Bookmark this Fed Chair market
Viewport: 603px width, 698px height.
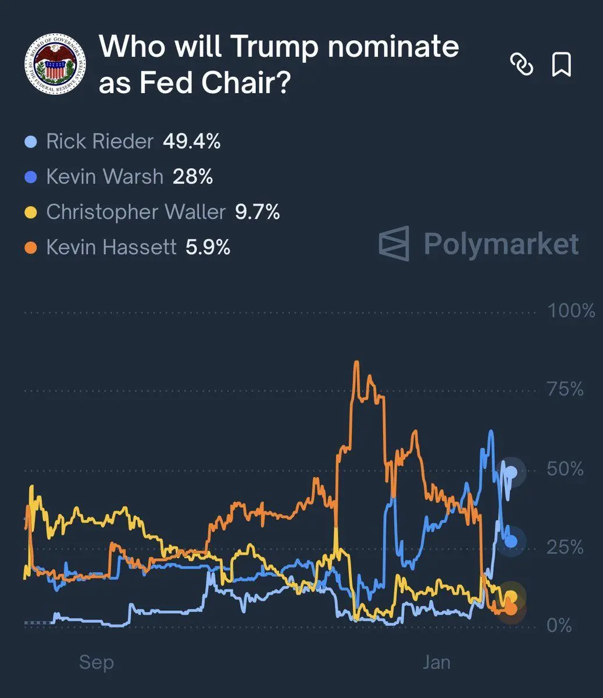click(561, 65)
